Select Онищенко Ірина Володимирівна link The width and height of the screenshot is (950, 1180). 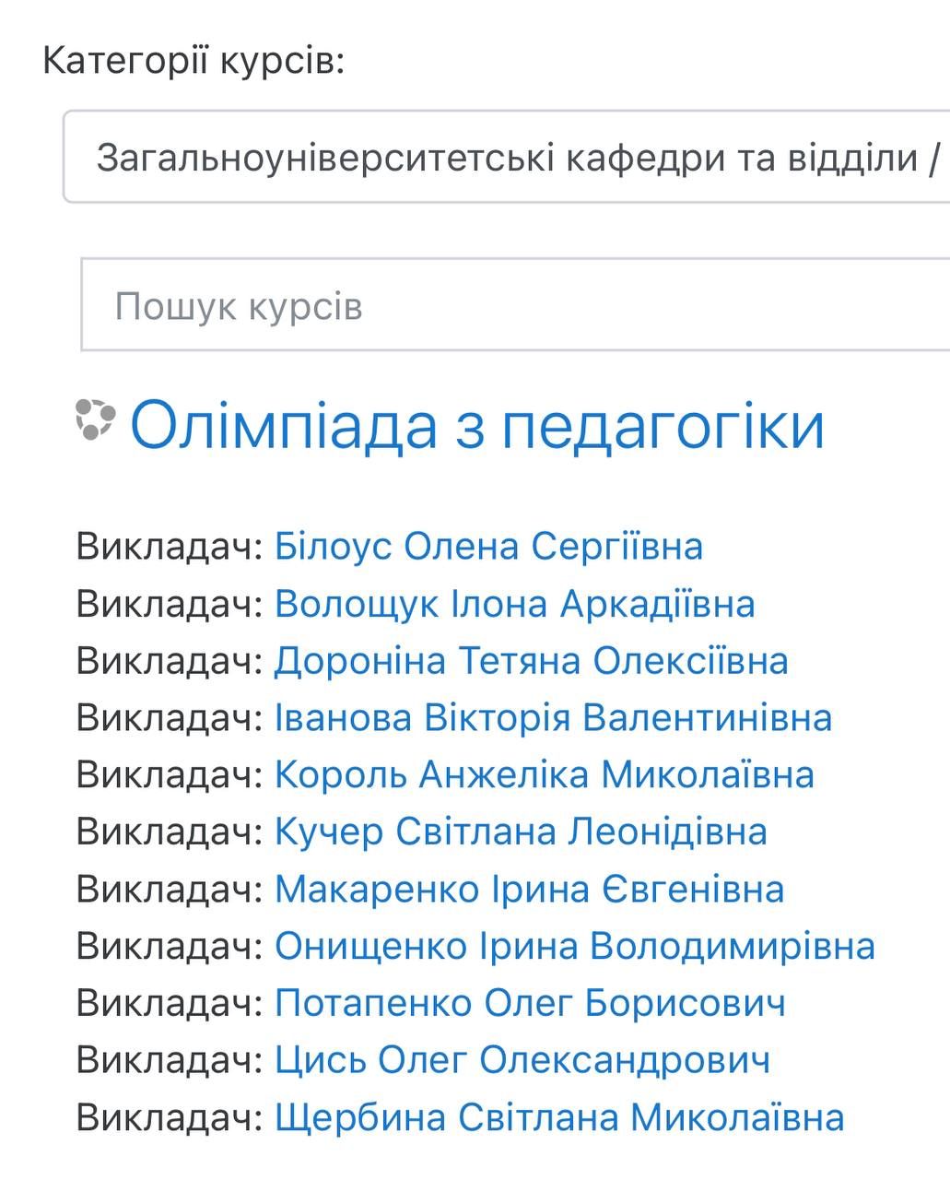pyautogui.click(x=574, y=947)
